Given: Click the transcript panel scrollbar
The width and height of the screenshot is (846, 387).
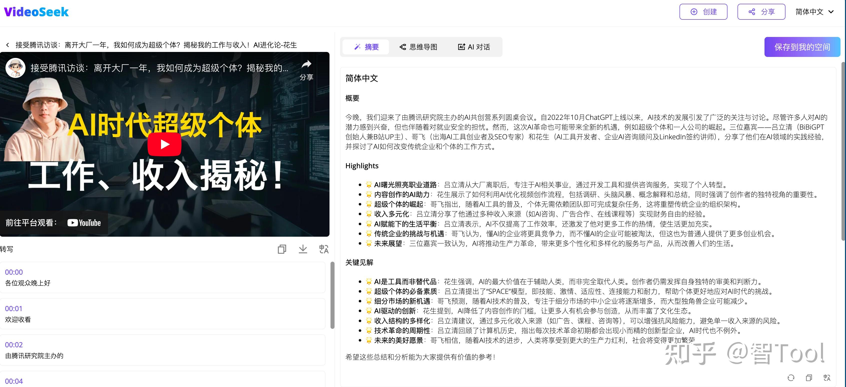Looking at the screenshot, I should point(332,295).
